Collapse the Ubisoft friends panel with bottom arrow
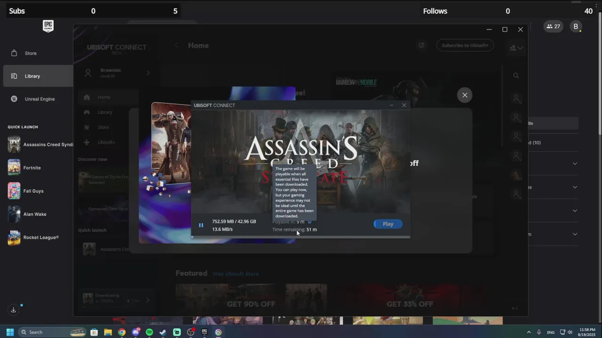 [515, 308]
